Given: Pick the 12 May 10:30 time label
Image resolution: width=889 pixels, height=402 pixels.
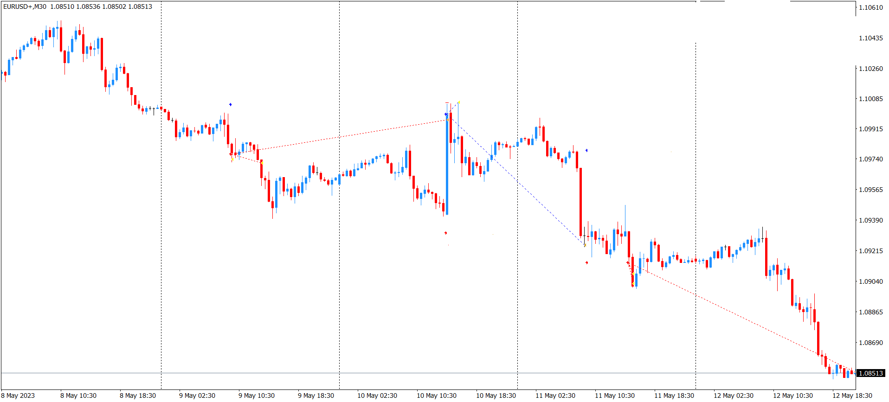Looking at the screenshot, I should [x=793, y=396].
